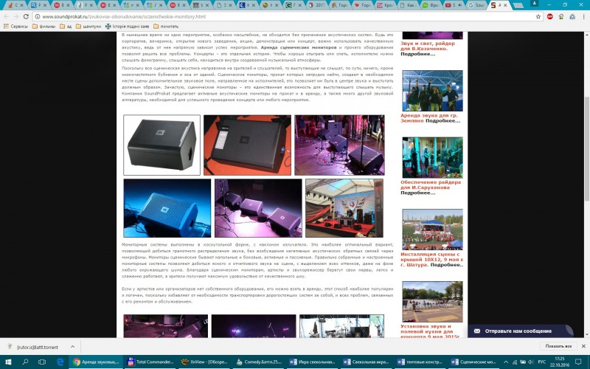Open clock showing 17:25 22.10.2016

click(x=559, y=362)
